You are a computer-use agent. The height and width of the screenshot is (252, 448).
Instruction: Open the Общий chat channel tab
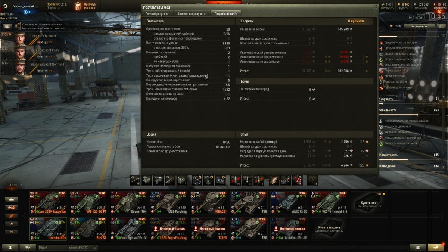point(52,248)
